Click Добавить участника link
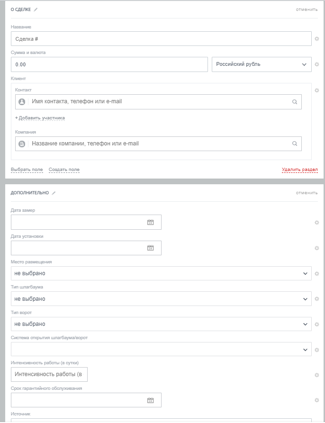Viewport: 325px width, 423px height. click(40, 118)
